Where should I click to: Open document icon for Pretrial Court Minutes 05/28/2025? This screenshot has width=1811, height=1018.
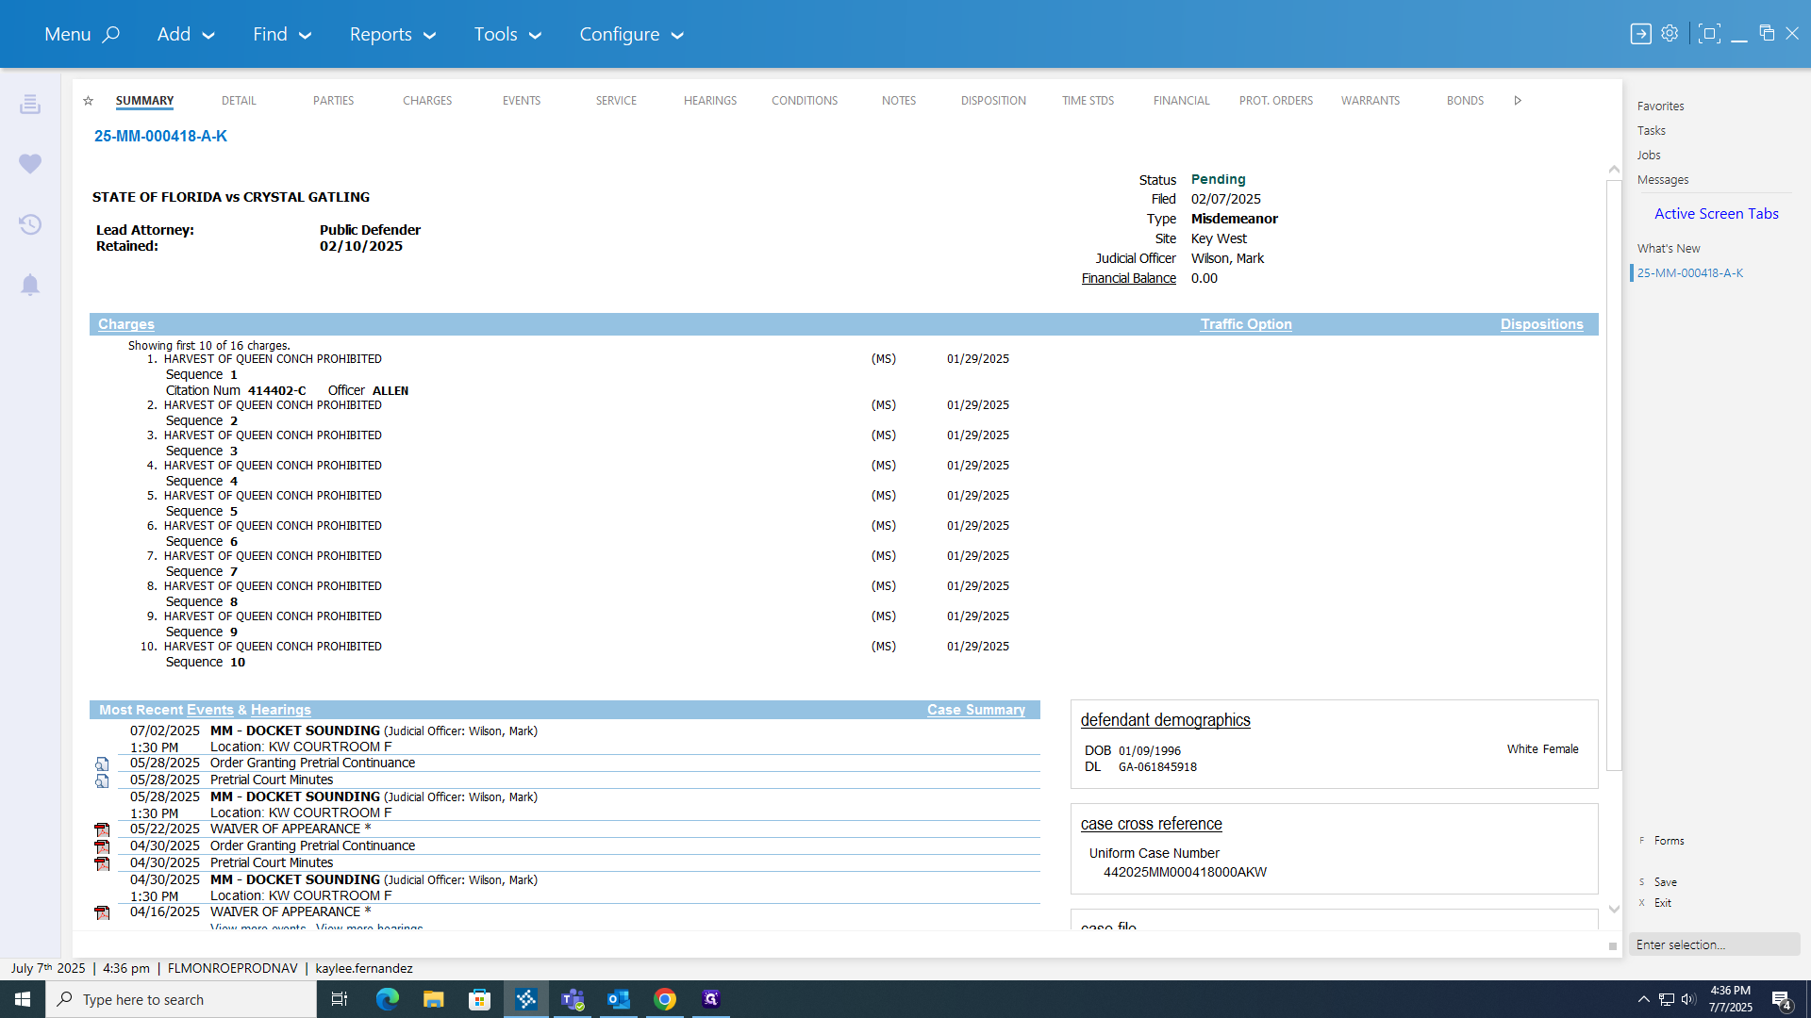click(x=102, y=780)
